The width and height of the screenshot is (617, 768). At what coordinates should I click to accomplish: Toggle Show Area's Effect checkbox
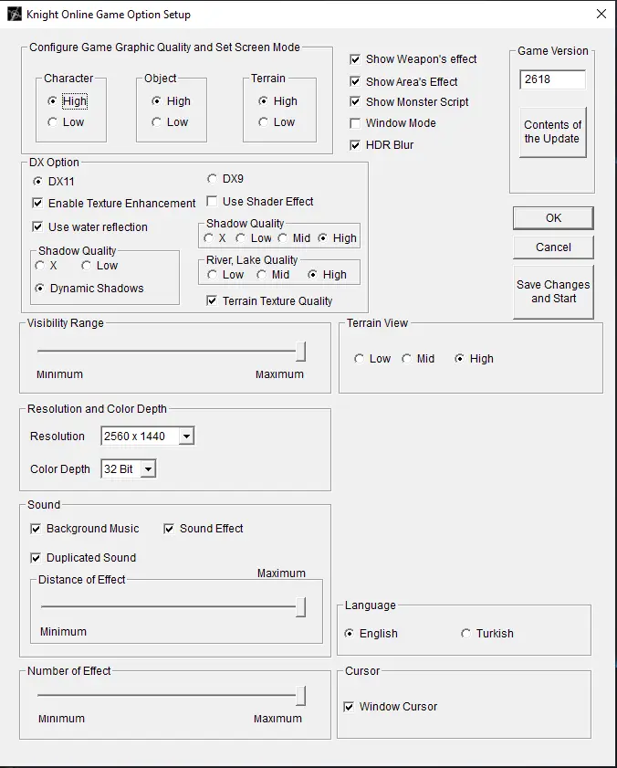click(355, 81)
